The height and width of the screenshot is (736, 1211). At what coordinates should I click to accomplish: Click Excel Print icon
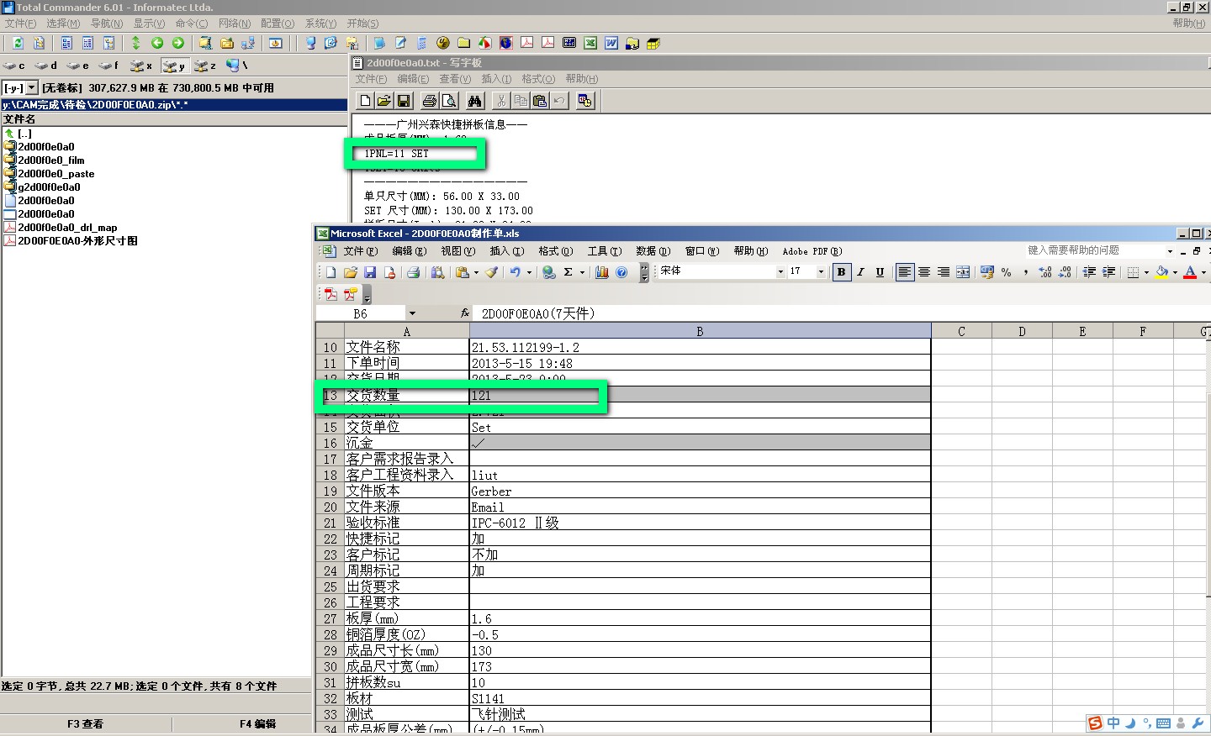(x=413, y=272)
